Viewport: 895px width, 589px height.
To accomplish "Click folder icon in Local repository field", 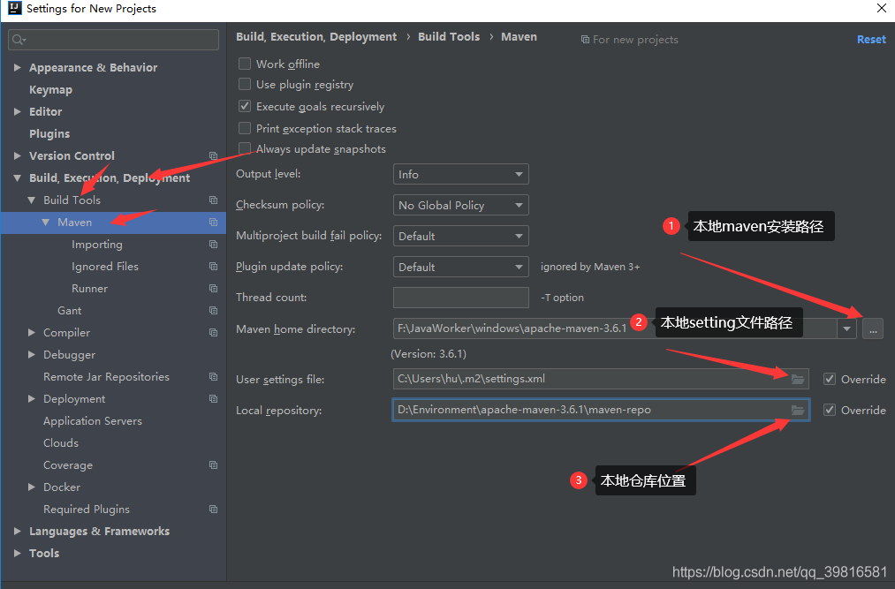I will 798,410.
